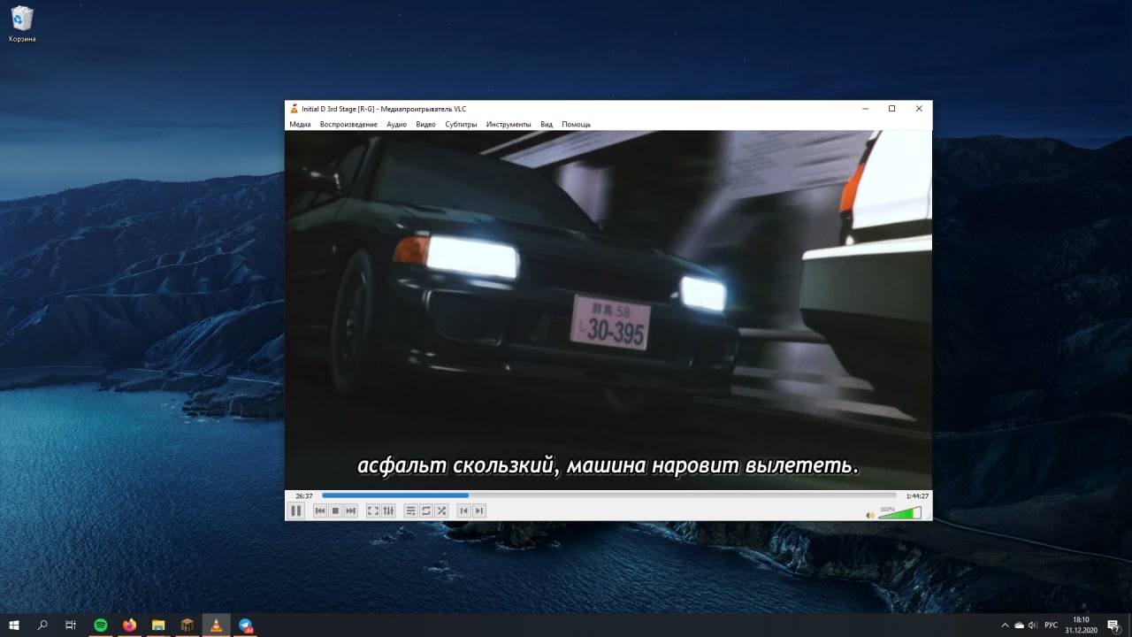Click VLC icon in the taskbar
The height and width of the screenshot is (637, 1132).
(216, 625)
